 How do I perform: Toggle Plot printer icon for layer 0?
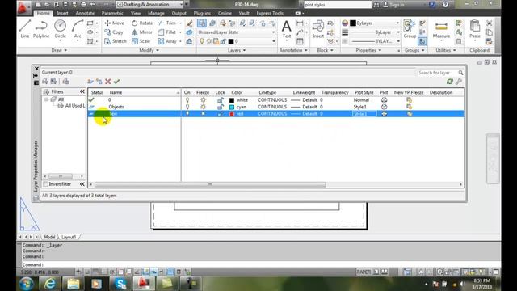(385, 100)
